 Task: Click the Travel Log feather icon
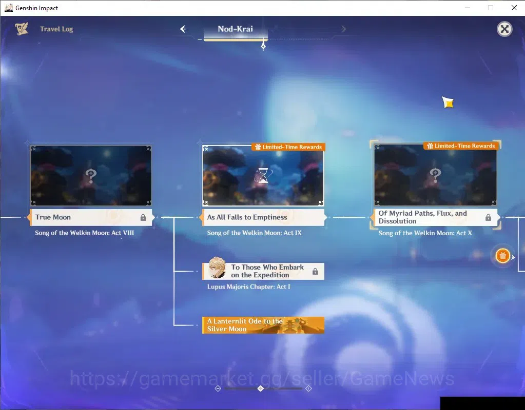(22, 29)
